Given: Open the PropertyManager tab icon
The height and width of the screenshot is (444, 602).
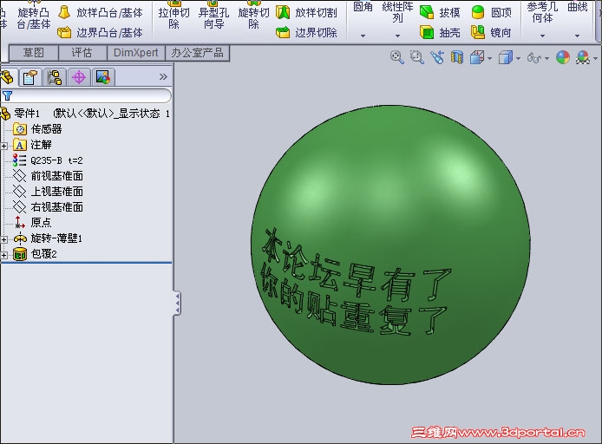Looking at the screenshot, I should point(30,77).
